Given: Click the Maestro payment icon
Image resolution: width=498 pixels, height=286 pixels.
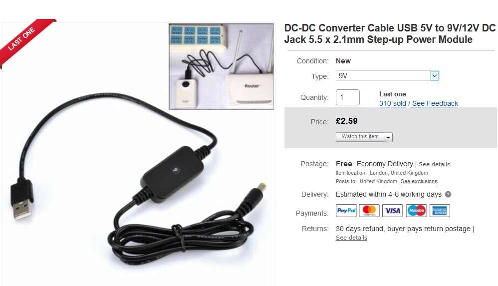Looking at the screenshot, I should point(416,211).
